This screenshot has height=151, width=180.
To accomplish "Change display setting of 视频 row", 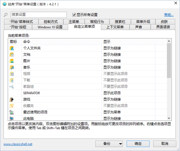I will click(115, 74).
